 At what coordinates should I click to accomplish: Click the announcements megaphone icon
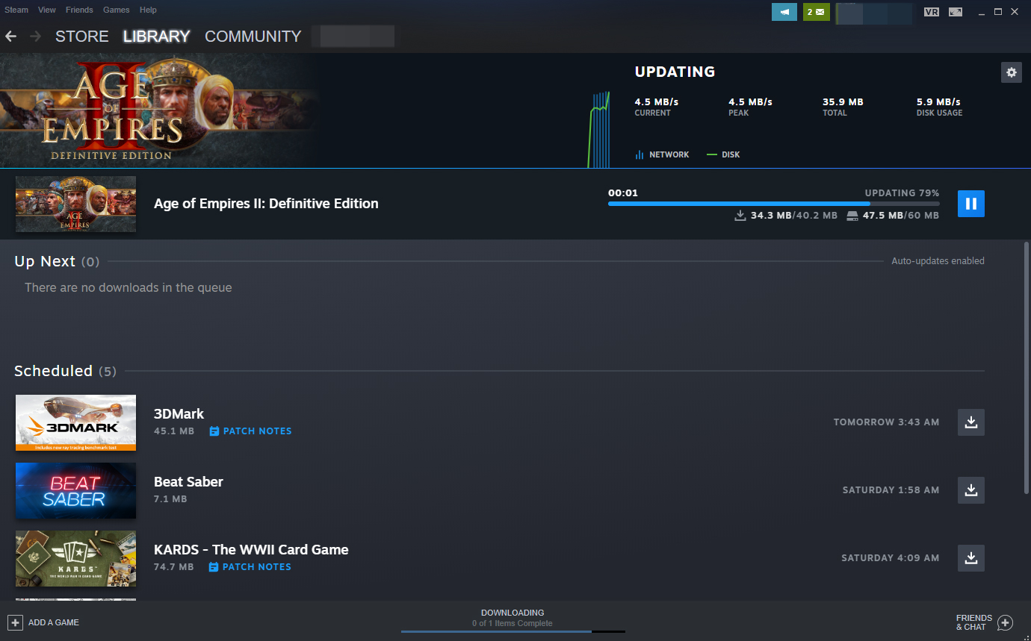[x=784, y=12]
